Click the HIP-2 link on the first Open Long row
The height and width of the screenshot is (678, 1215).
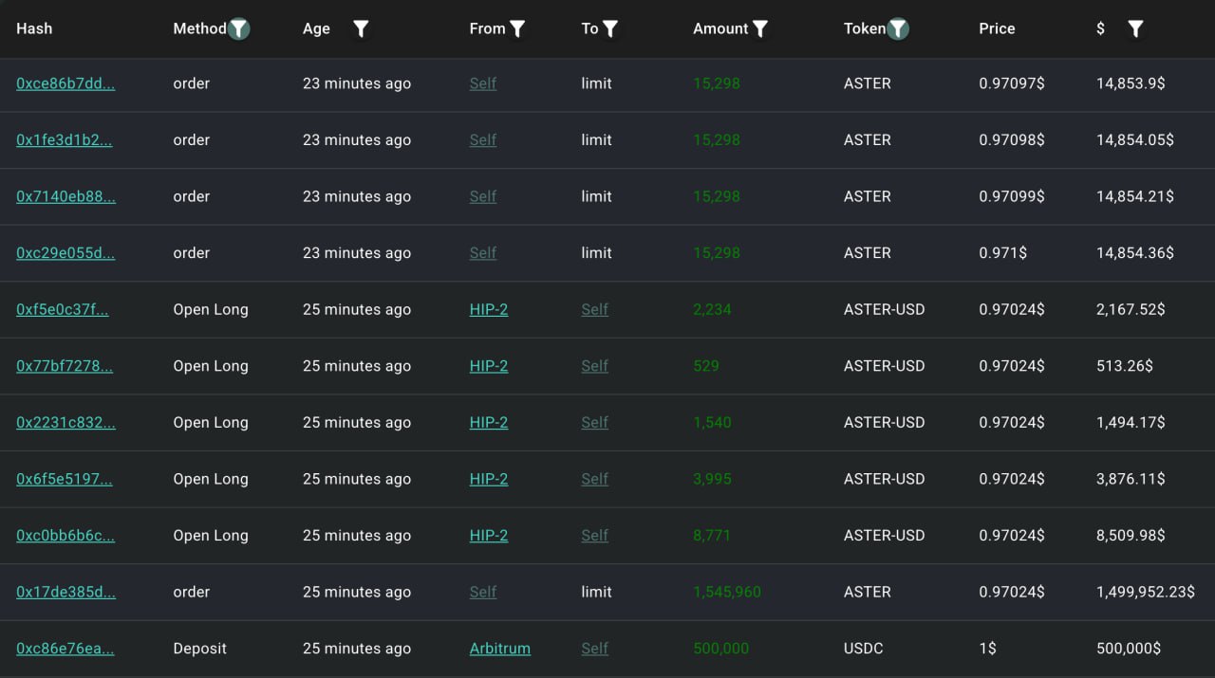pos(488,309)
